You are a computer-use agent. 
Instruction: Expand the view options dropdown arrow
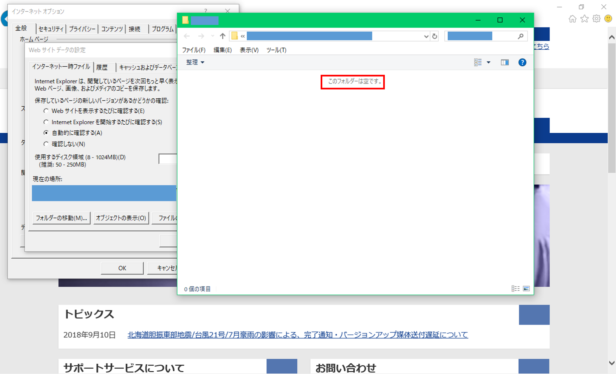tap(488, 62)
